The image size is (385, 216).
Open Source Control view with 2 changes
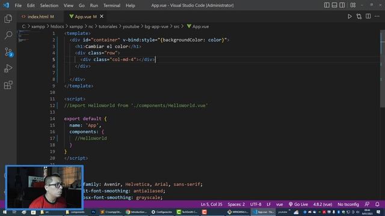pyautogui.click(x=8, y=52)
